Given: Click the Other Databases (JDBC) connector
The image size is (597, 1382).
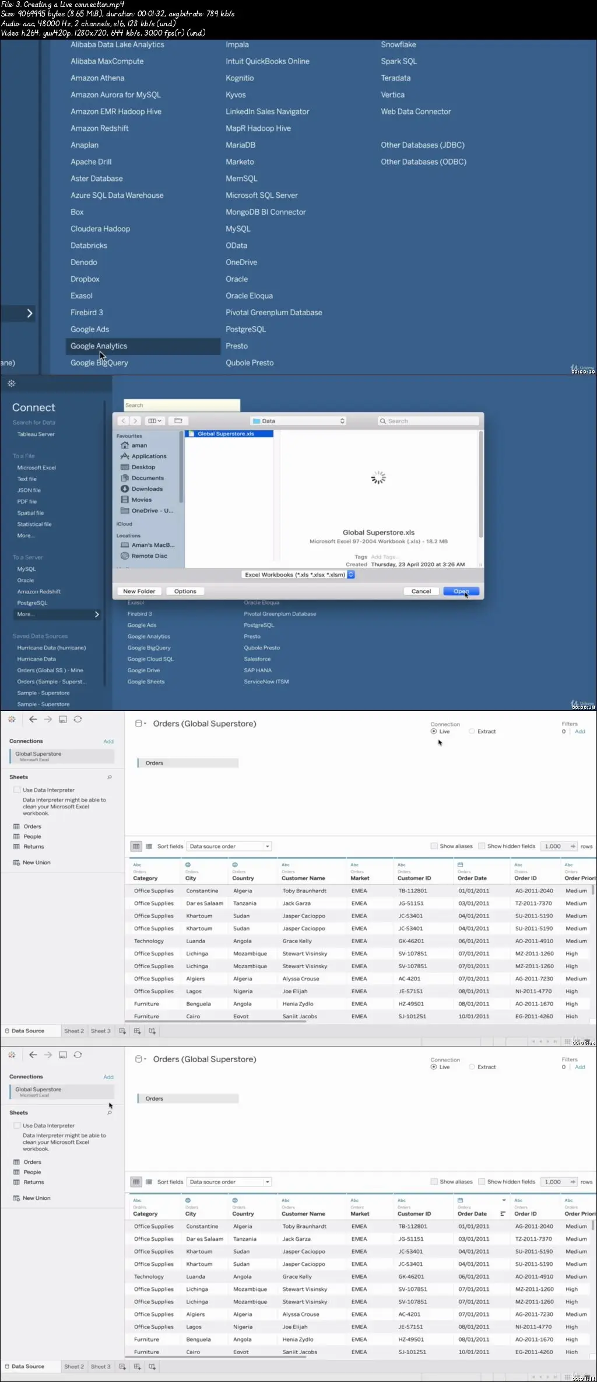Looking at the screenshot, I should click(423, 145).
